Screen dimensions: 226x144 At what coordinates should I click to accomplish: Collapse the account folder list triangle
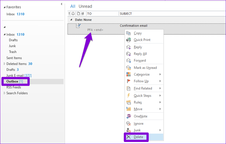coord(4,27)
